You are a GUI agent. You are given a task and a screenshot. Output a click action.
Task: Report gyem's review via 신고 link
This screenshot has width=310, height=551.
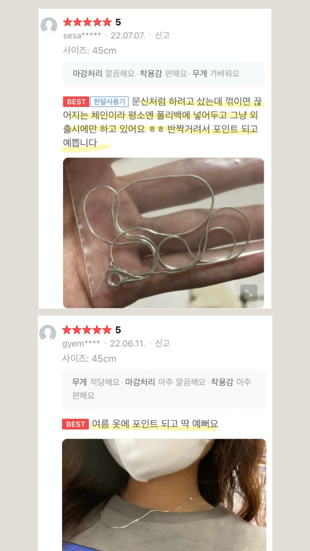coord(162,343)
